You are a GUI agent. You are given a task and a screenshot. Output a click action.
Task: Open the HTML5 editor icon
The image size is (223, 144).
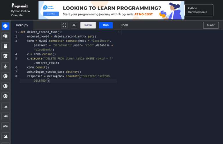pos(6,56)
